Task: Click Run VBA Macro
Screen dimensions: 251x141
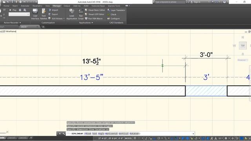Action: coord(94,18)
